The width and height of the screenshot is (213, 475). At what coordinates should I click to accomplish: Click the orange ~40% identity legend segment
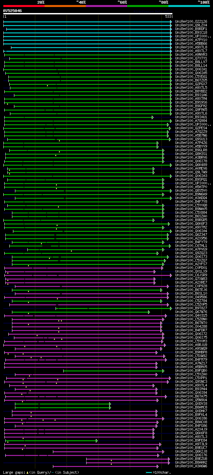[65, 6]
